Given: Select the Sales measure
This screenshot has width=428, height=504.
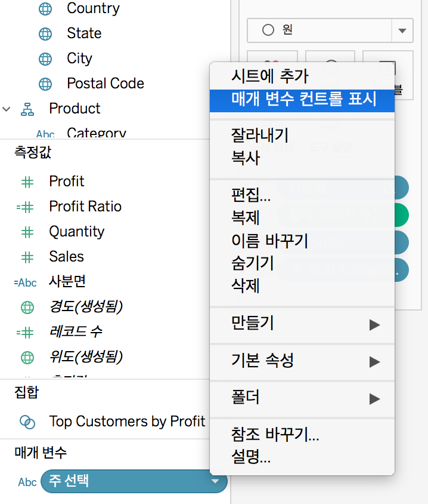Looking at the screenshot, I should click(66, 257).
